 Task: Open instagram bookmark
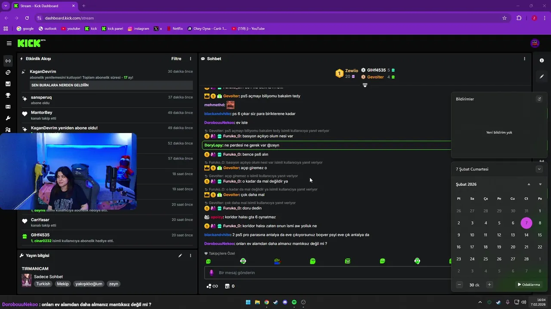[138, 29]
